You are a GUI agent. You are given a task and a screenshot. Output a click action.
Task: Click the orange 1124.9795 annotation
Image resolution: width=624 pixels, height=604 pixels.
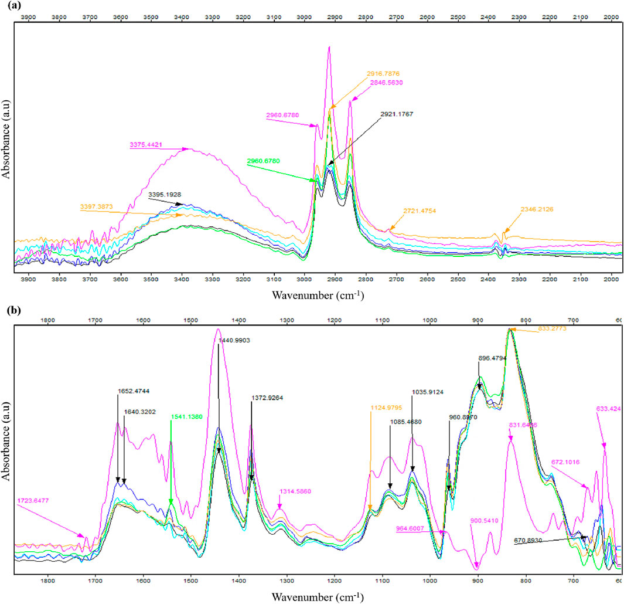(x=386, y=408)
